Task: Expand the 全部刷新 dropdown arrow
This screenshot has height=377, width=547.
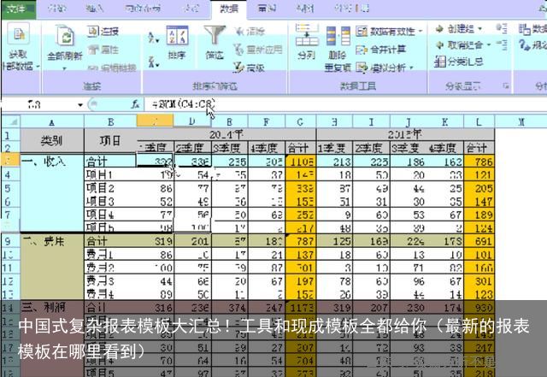Action: coord(65,68)
